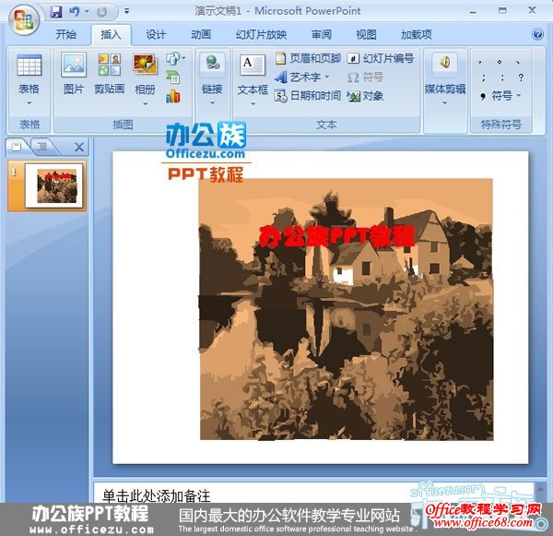This screenshot has width=553, height=536.
Task: Select slide 1 thumbnail
Action: click(x=53, y=185)
